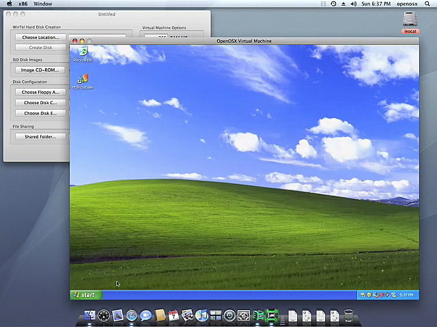Click the Untitled window title bar
Viewport: 437px width, 327px height.
click(x=107, y=14)
